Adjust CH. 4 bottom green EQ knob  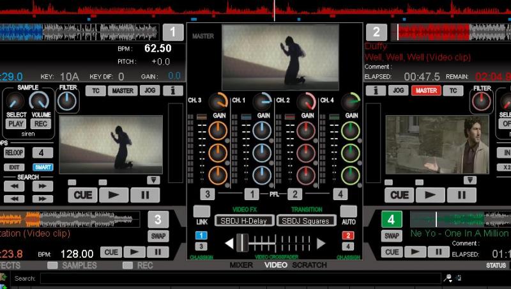click(x=351, y=175)
